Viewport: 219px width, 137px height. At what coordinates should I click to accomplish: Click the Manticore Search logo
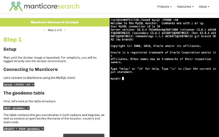coord(44,6)
